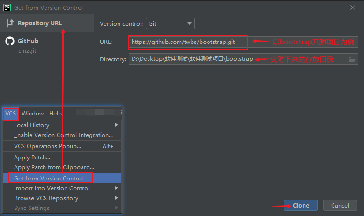The image size is (364, 216).
Task: Select Apply Patch from Clipboard
Action: point(62,167)
